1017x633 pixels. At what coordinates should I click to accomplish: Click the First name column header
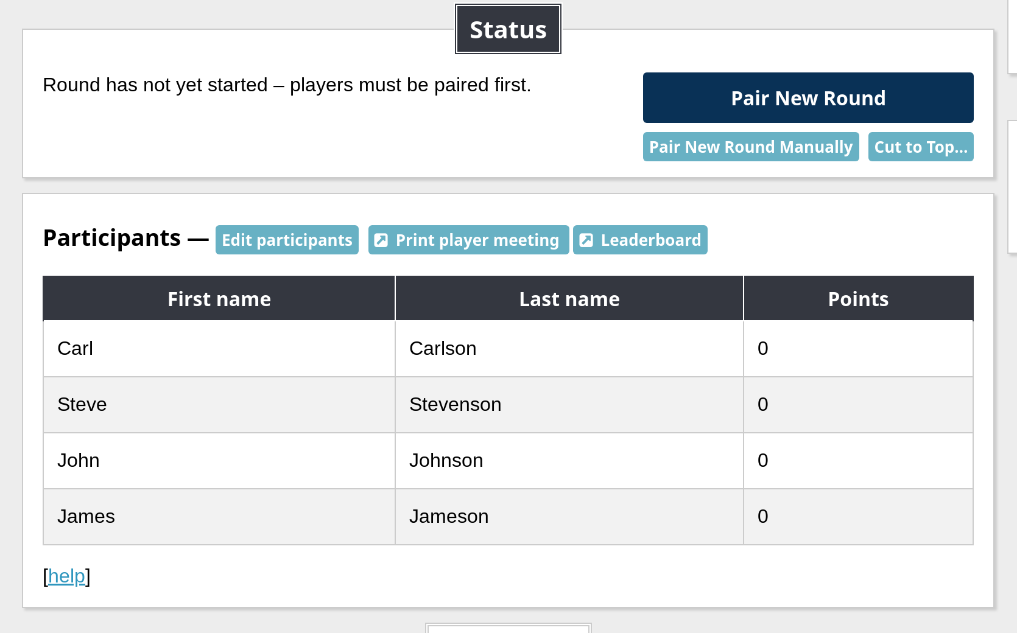(x=219, y=299)
